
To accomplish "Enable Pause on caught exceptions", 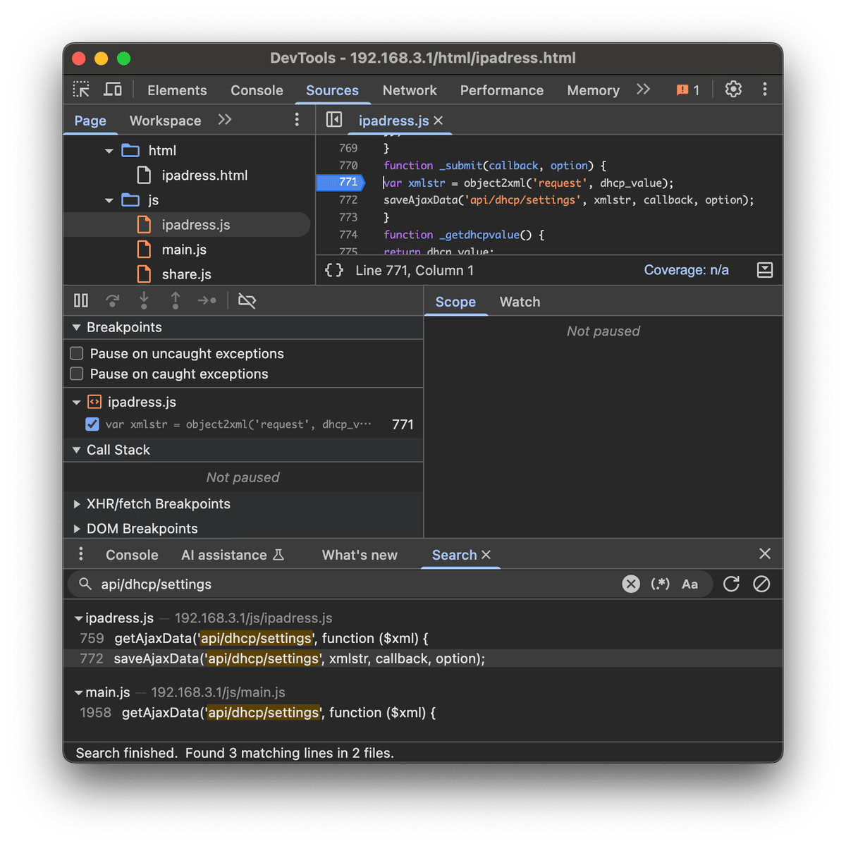I will click(x=77, y=374).
